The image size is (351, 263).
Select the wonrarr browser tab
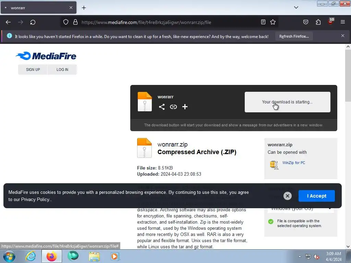(x=38, y=8)
